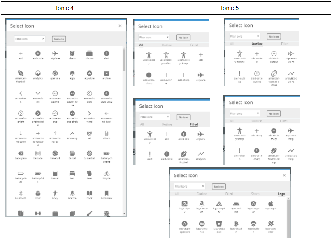332x244 pixels.
Task: Open All tab in the Filled-selected dialog
Action: click(x=142, y=124)
